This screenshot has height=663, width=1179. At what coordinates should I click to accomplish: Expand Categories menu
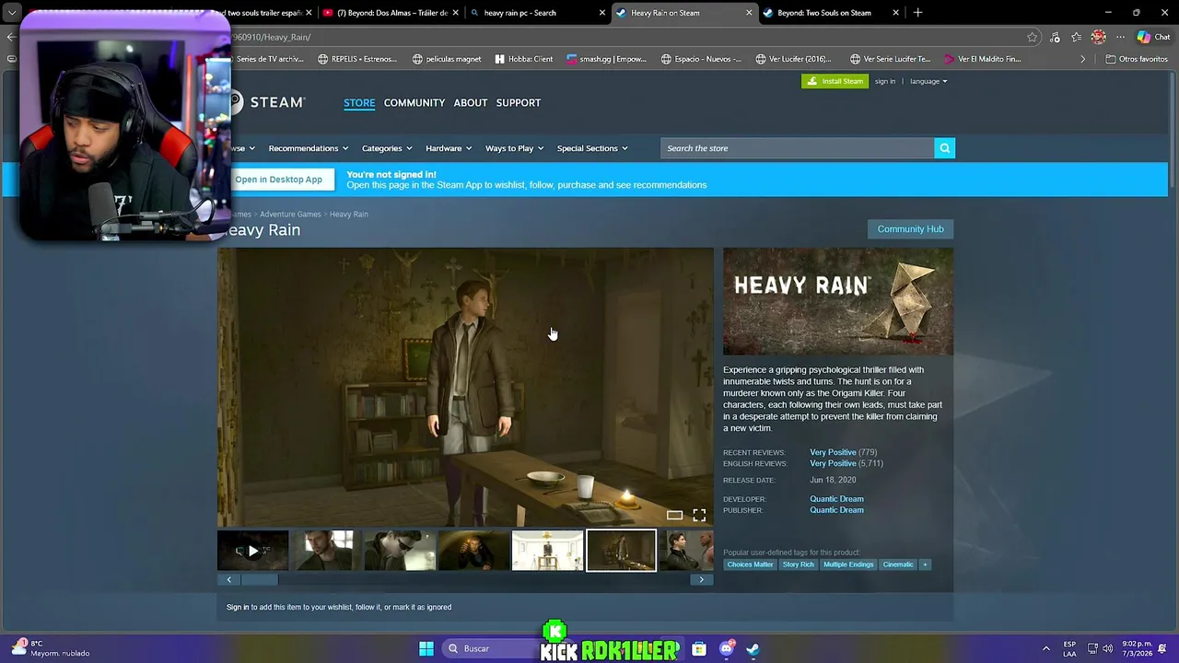[387, 148]
